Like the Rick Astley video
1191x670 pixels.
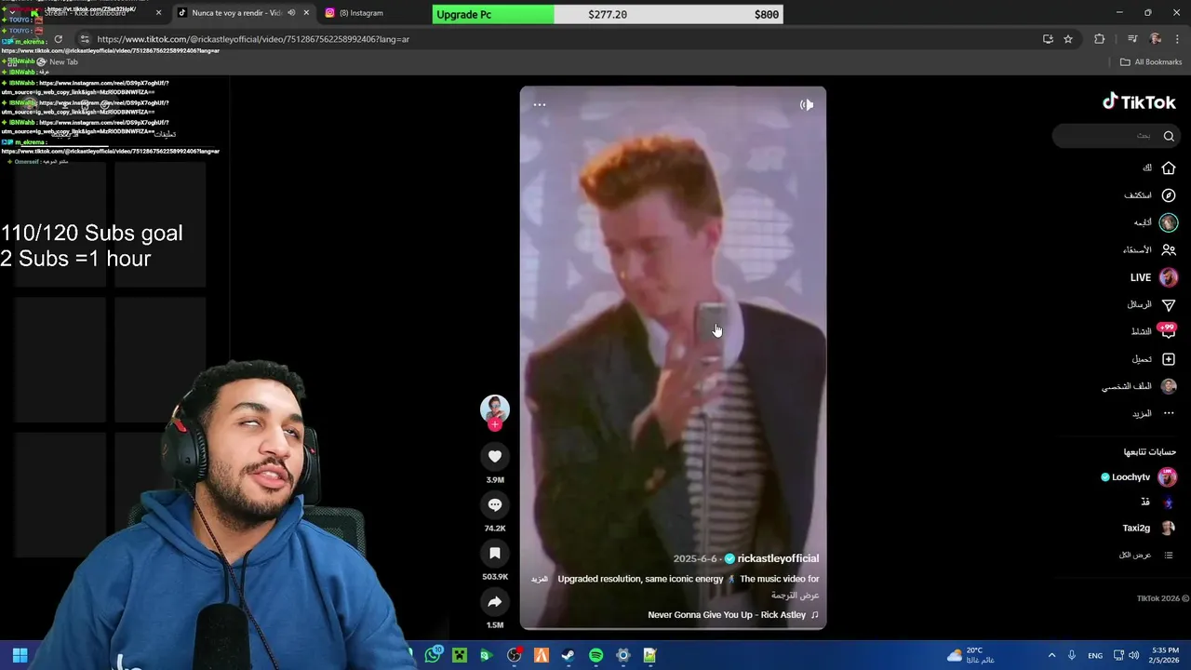(495, 456)
